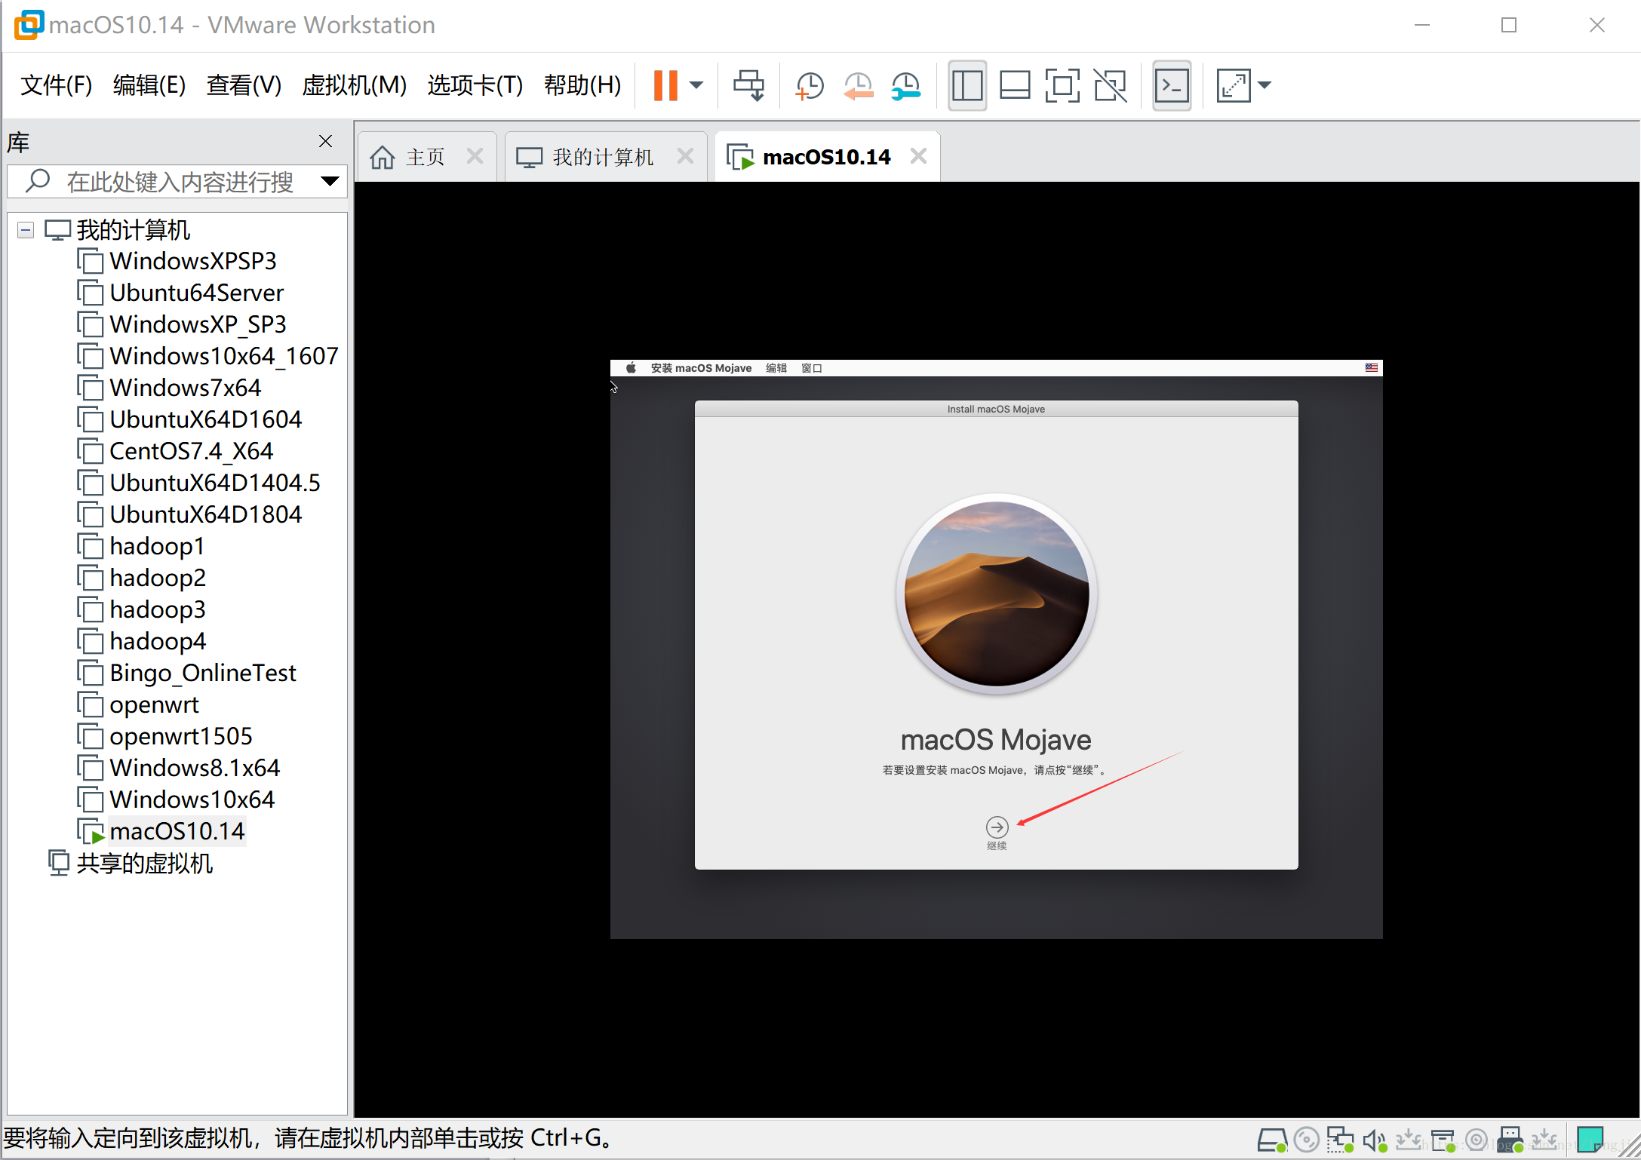The width and height of the screenshot is (1641, 1160).
Task: Close the 我的计算机 tab
Action: [685, 156]
